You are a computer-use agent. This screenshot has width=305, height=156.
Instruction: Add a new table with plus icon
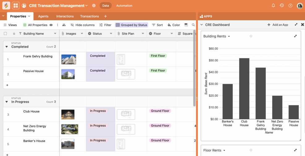(x=105, y=16)
